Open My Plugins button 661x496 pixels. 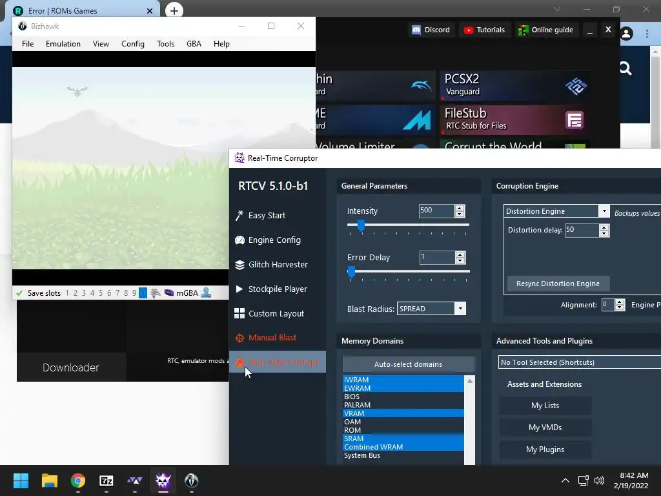[x=545, y=449]
